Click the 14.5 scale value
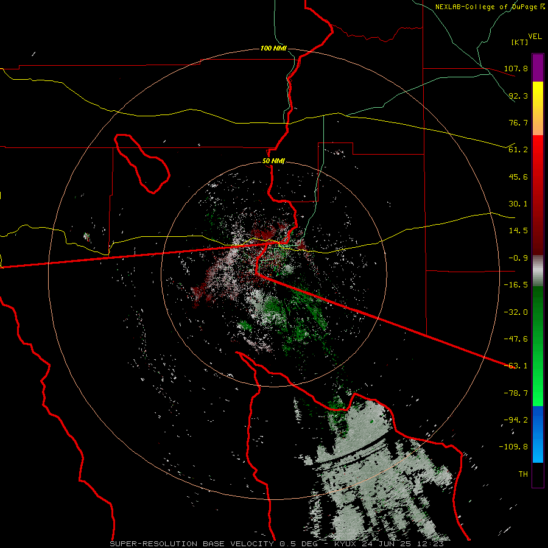 point(518,231)
